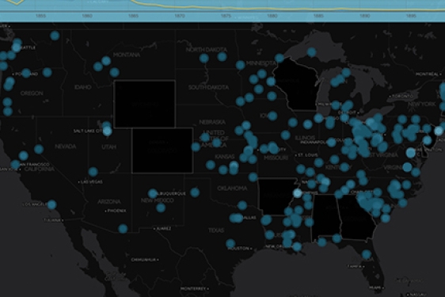445x297 pixels.
Task: Click the North Dakota label
Action: 207,50
